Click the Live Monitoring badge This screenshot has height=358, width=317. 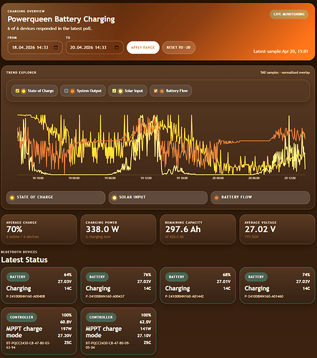(289, 14)
